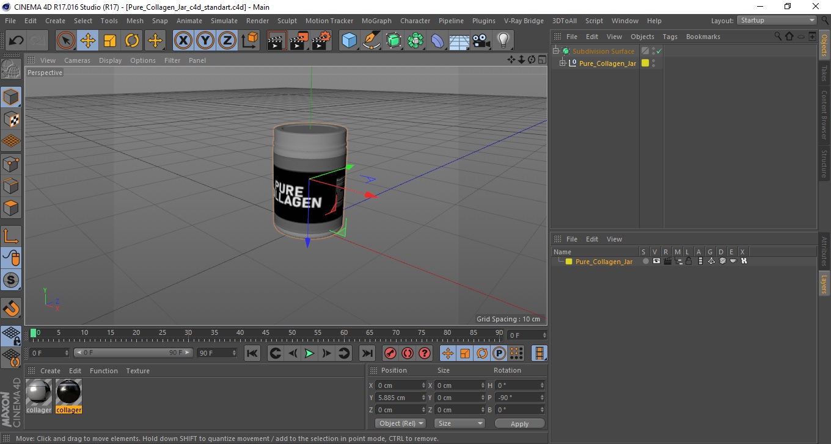The height and width of the screenshot is (444, 831).
Task: Switch to Points mode
Action: (x=11, y=163)
